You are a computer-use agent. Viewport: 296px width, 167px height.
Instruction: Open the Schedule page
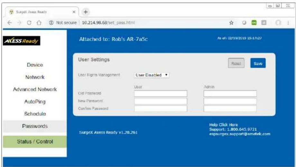pos(35,114)
